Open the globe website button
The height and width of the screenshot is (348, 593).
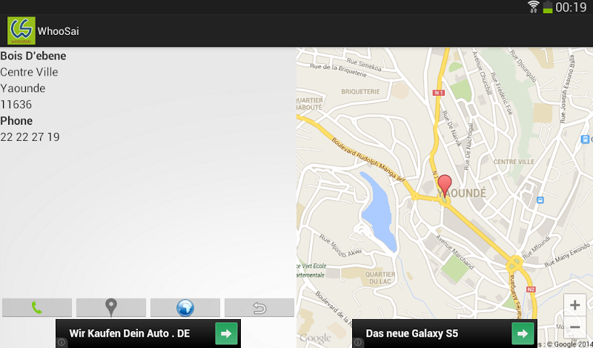185,307
